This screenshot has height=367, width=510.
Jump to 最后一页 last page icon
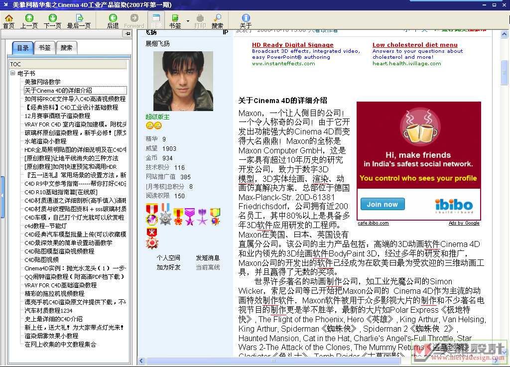(x=79, y=21)
